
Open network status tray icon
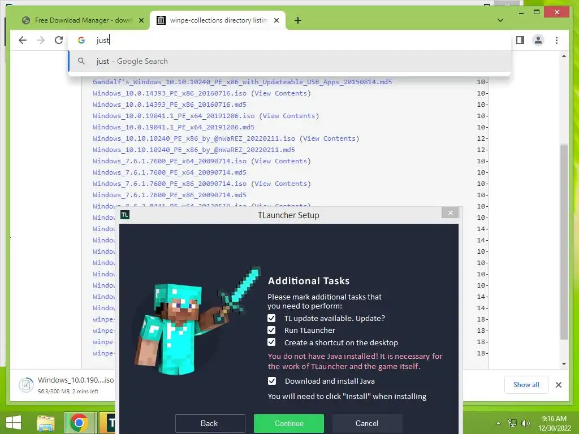coord(512,423)
